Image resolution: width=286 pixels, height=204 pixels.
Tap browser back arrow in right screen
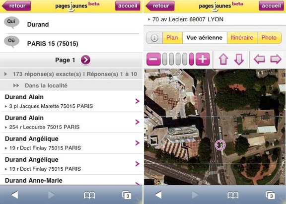(x=158, y=195)
